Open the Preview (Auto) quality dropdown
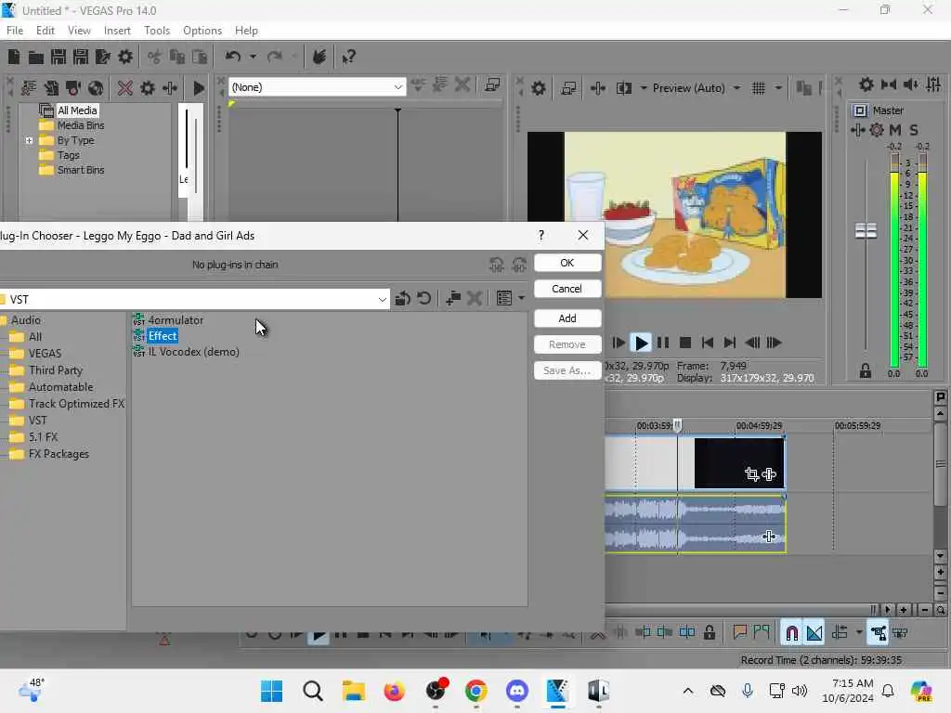Screen dimensions: 951x713 697,88
